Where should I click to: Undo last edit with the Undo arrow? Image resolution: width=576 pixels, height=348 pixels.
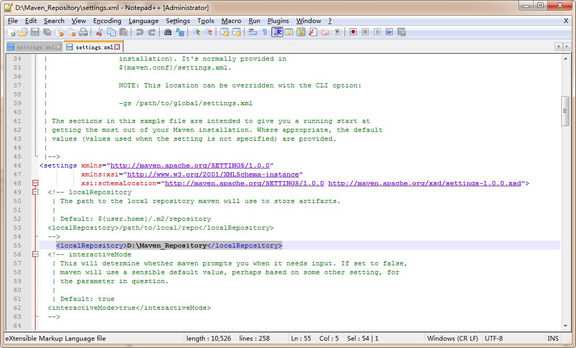(x=140, y=32)
